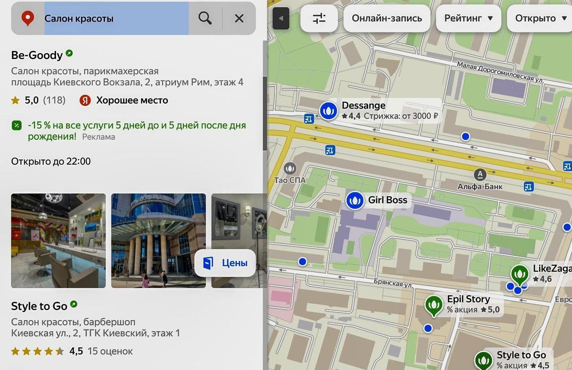Select the Girl Boss map pin
This screenshot has height=370, width=572.
click(x=355, y=200)
